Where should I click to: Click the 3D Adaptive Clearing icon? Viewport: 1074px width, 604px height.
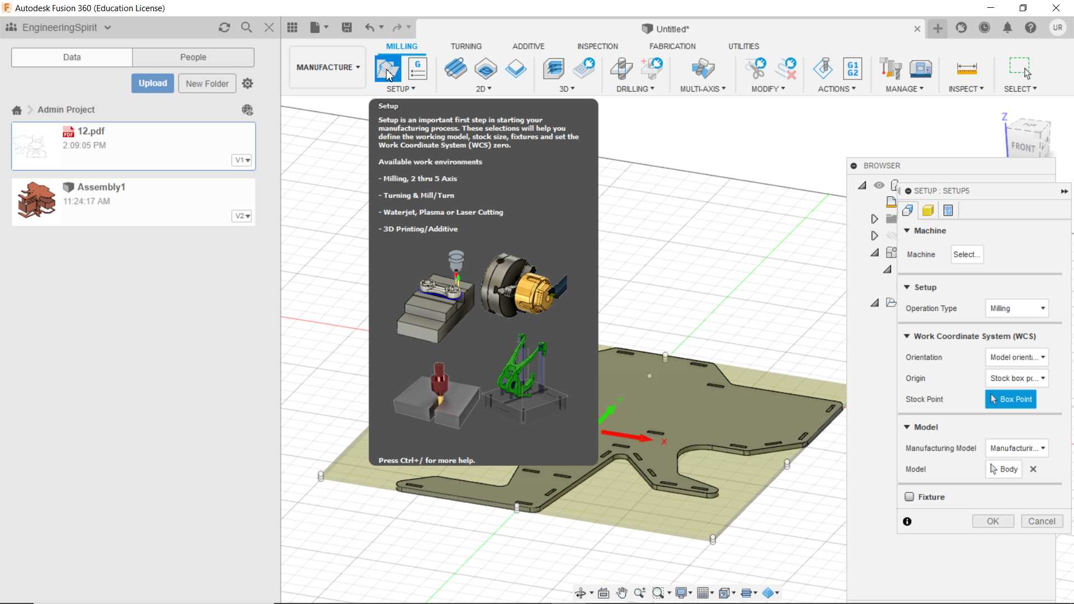pyautogui.click(x=554, y=69)
